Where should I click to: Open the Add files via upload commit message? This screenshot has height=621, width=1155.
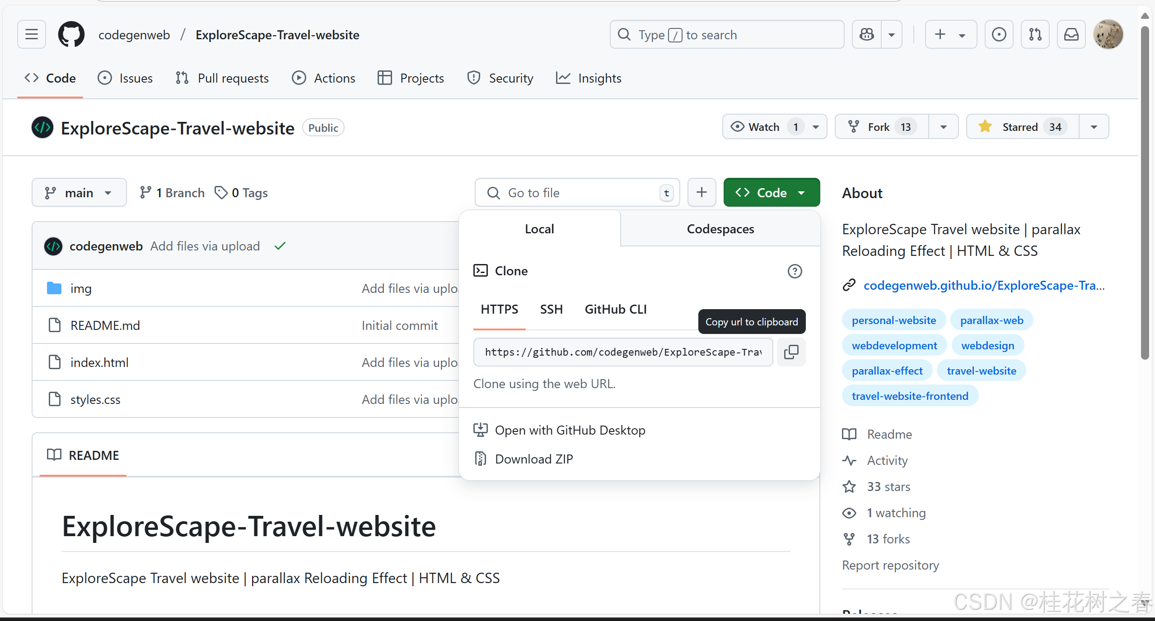tap(205, 246)
